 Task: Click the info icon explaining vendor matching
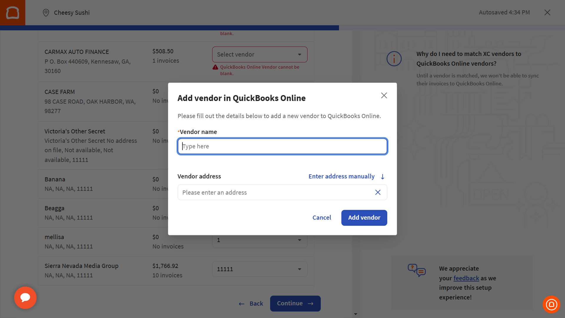click(394, 59)
